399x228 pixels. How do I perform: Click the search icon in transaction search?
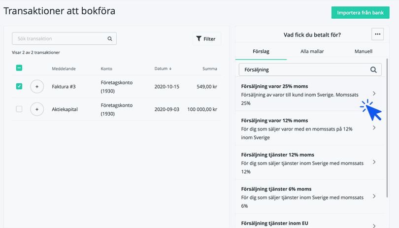[110, 39]
